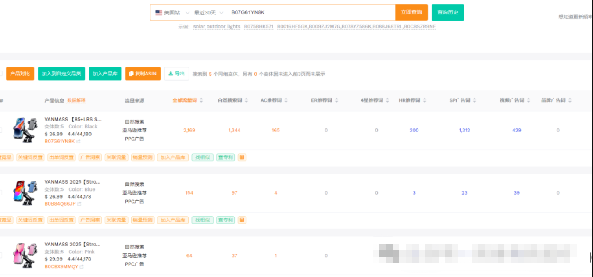The width and height of the screenshot is (593, 277).
Task: Click calculator icon in B07G61YN8K row tags
Action: coord(242,157)
